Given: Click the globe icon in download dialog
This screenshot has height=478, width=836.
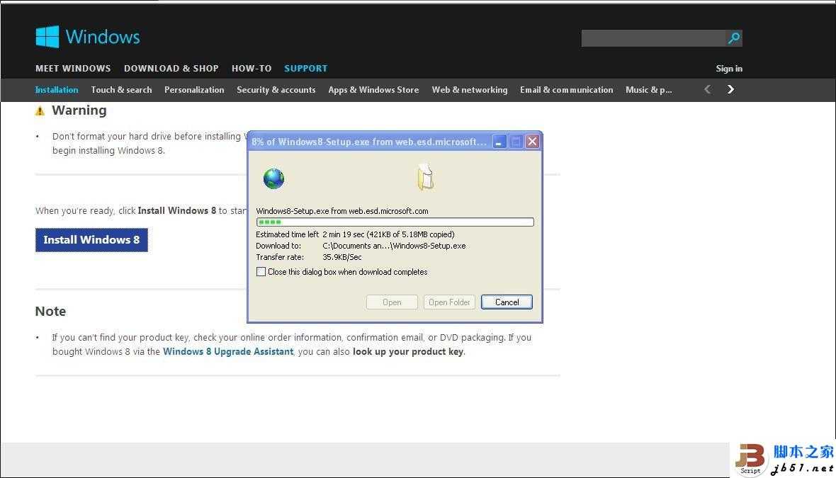Looking at the screenshot, I should (x=273, y=178).
